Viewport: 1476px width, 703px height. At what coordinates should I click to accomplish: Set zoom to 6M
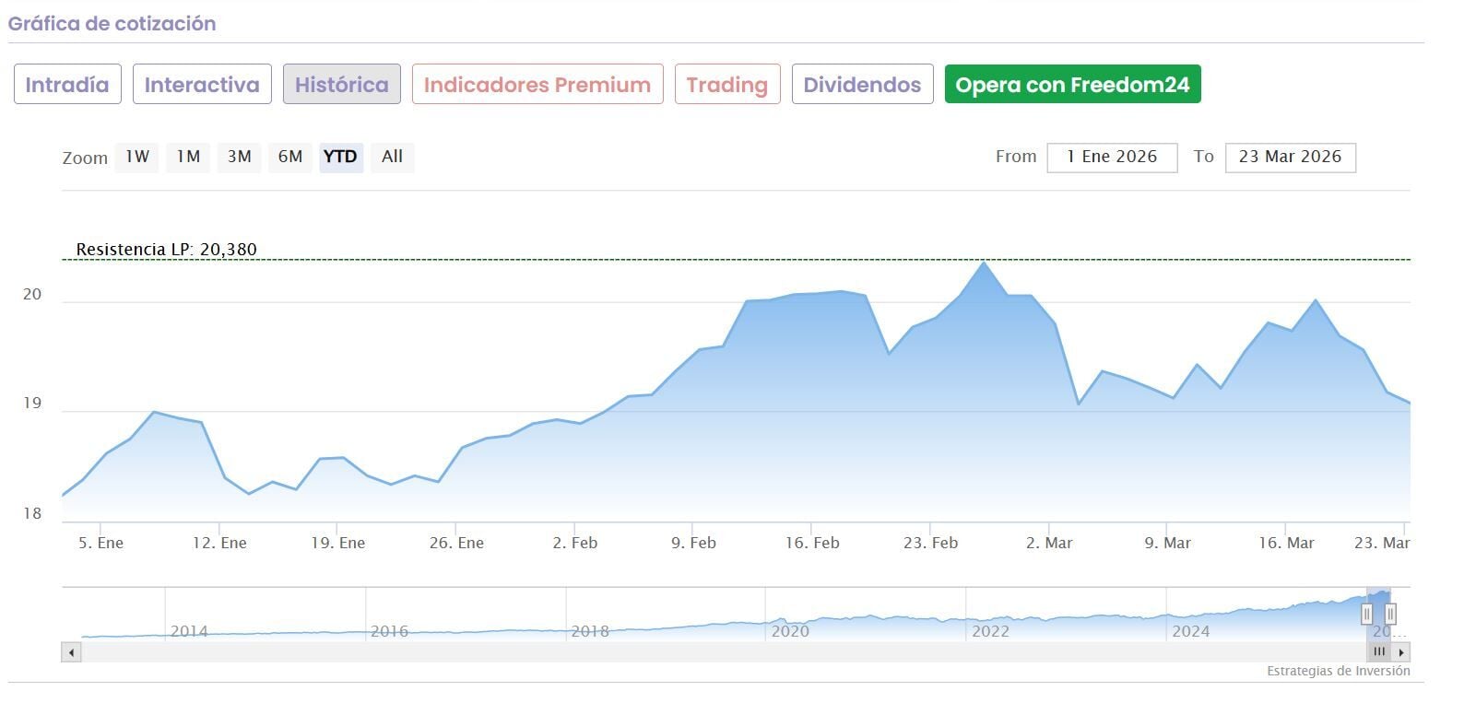[x=290, y=157]
